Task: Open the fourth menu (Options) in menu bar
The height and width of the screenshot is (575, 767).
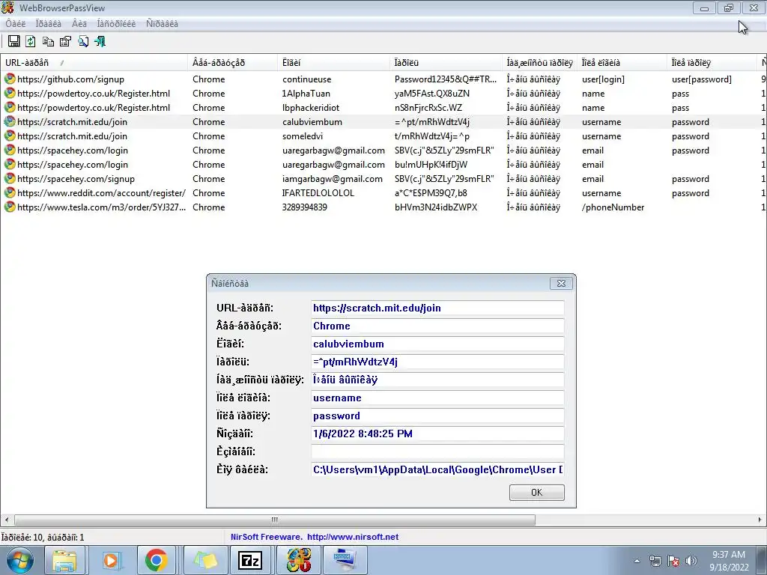Action: 116,23
